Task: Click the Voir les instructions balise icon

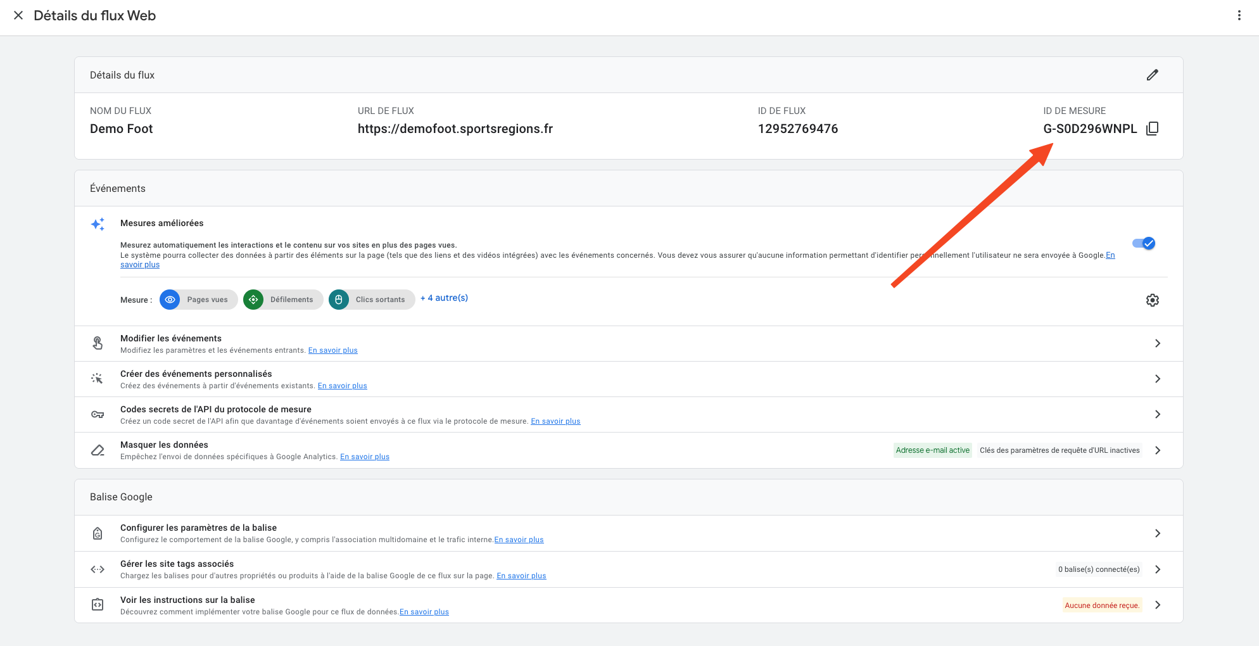Action: [x=98, y=605]
